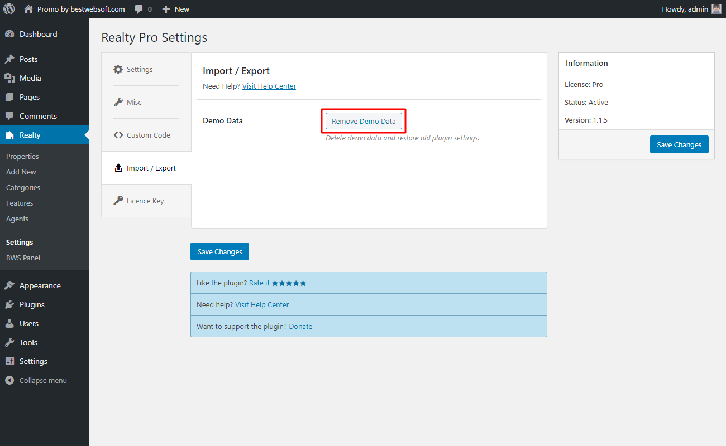Click the code brackets icon for Custom Code
726x446 pixels.
(x=118, y=135)
